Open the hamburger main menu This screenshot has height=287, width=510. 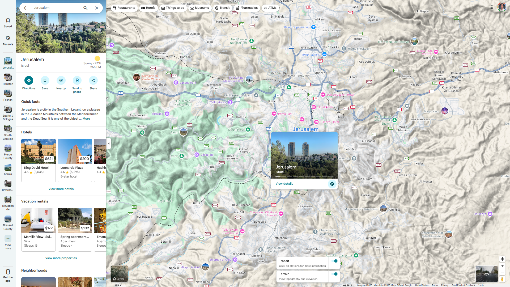click(8, 8)
